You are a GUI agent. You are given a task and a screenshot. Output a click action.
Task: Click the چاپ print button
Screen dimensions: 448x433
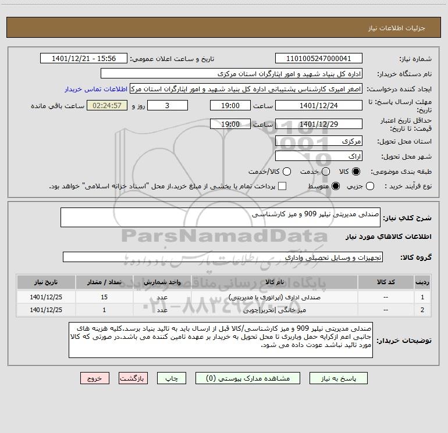click(172, 378)
